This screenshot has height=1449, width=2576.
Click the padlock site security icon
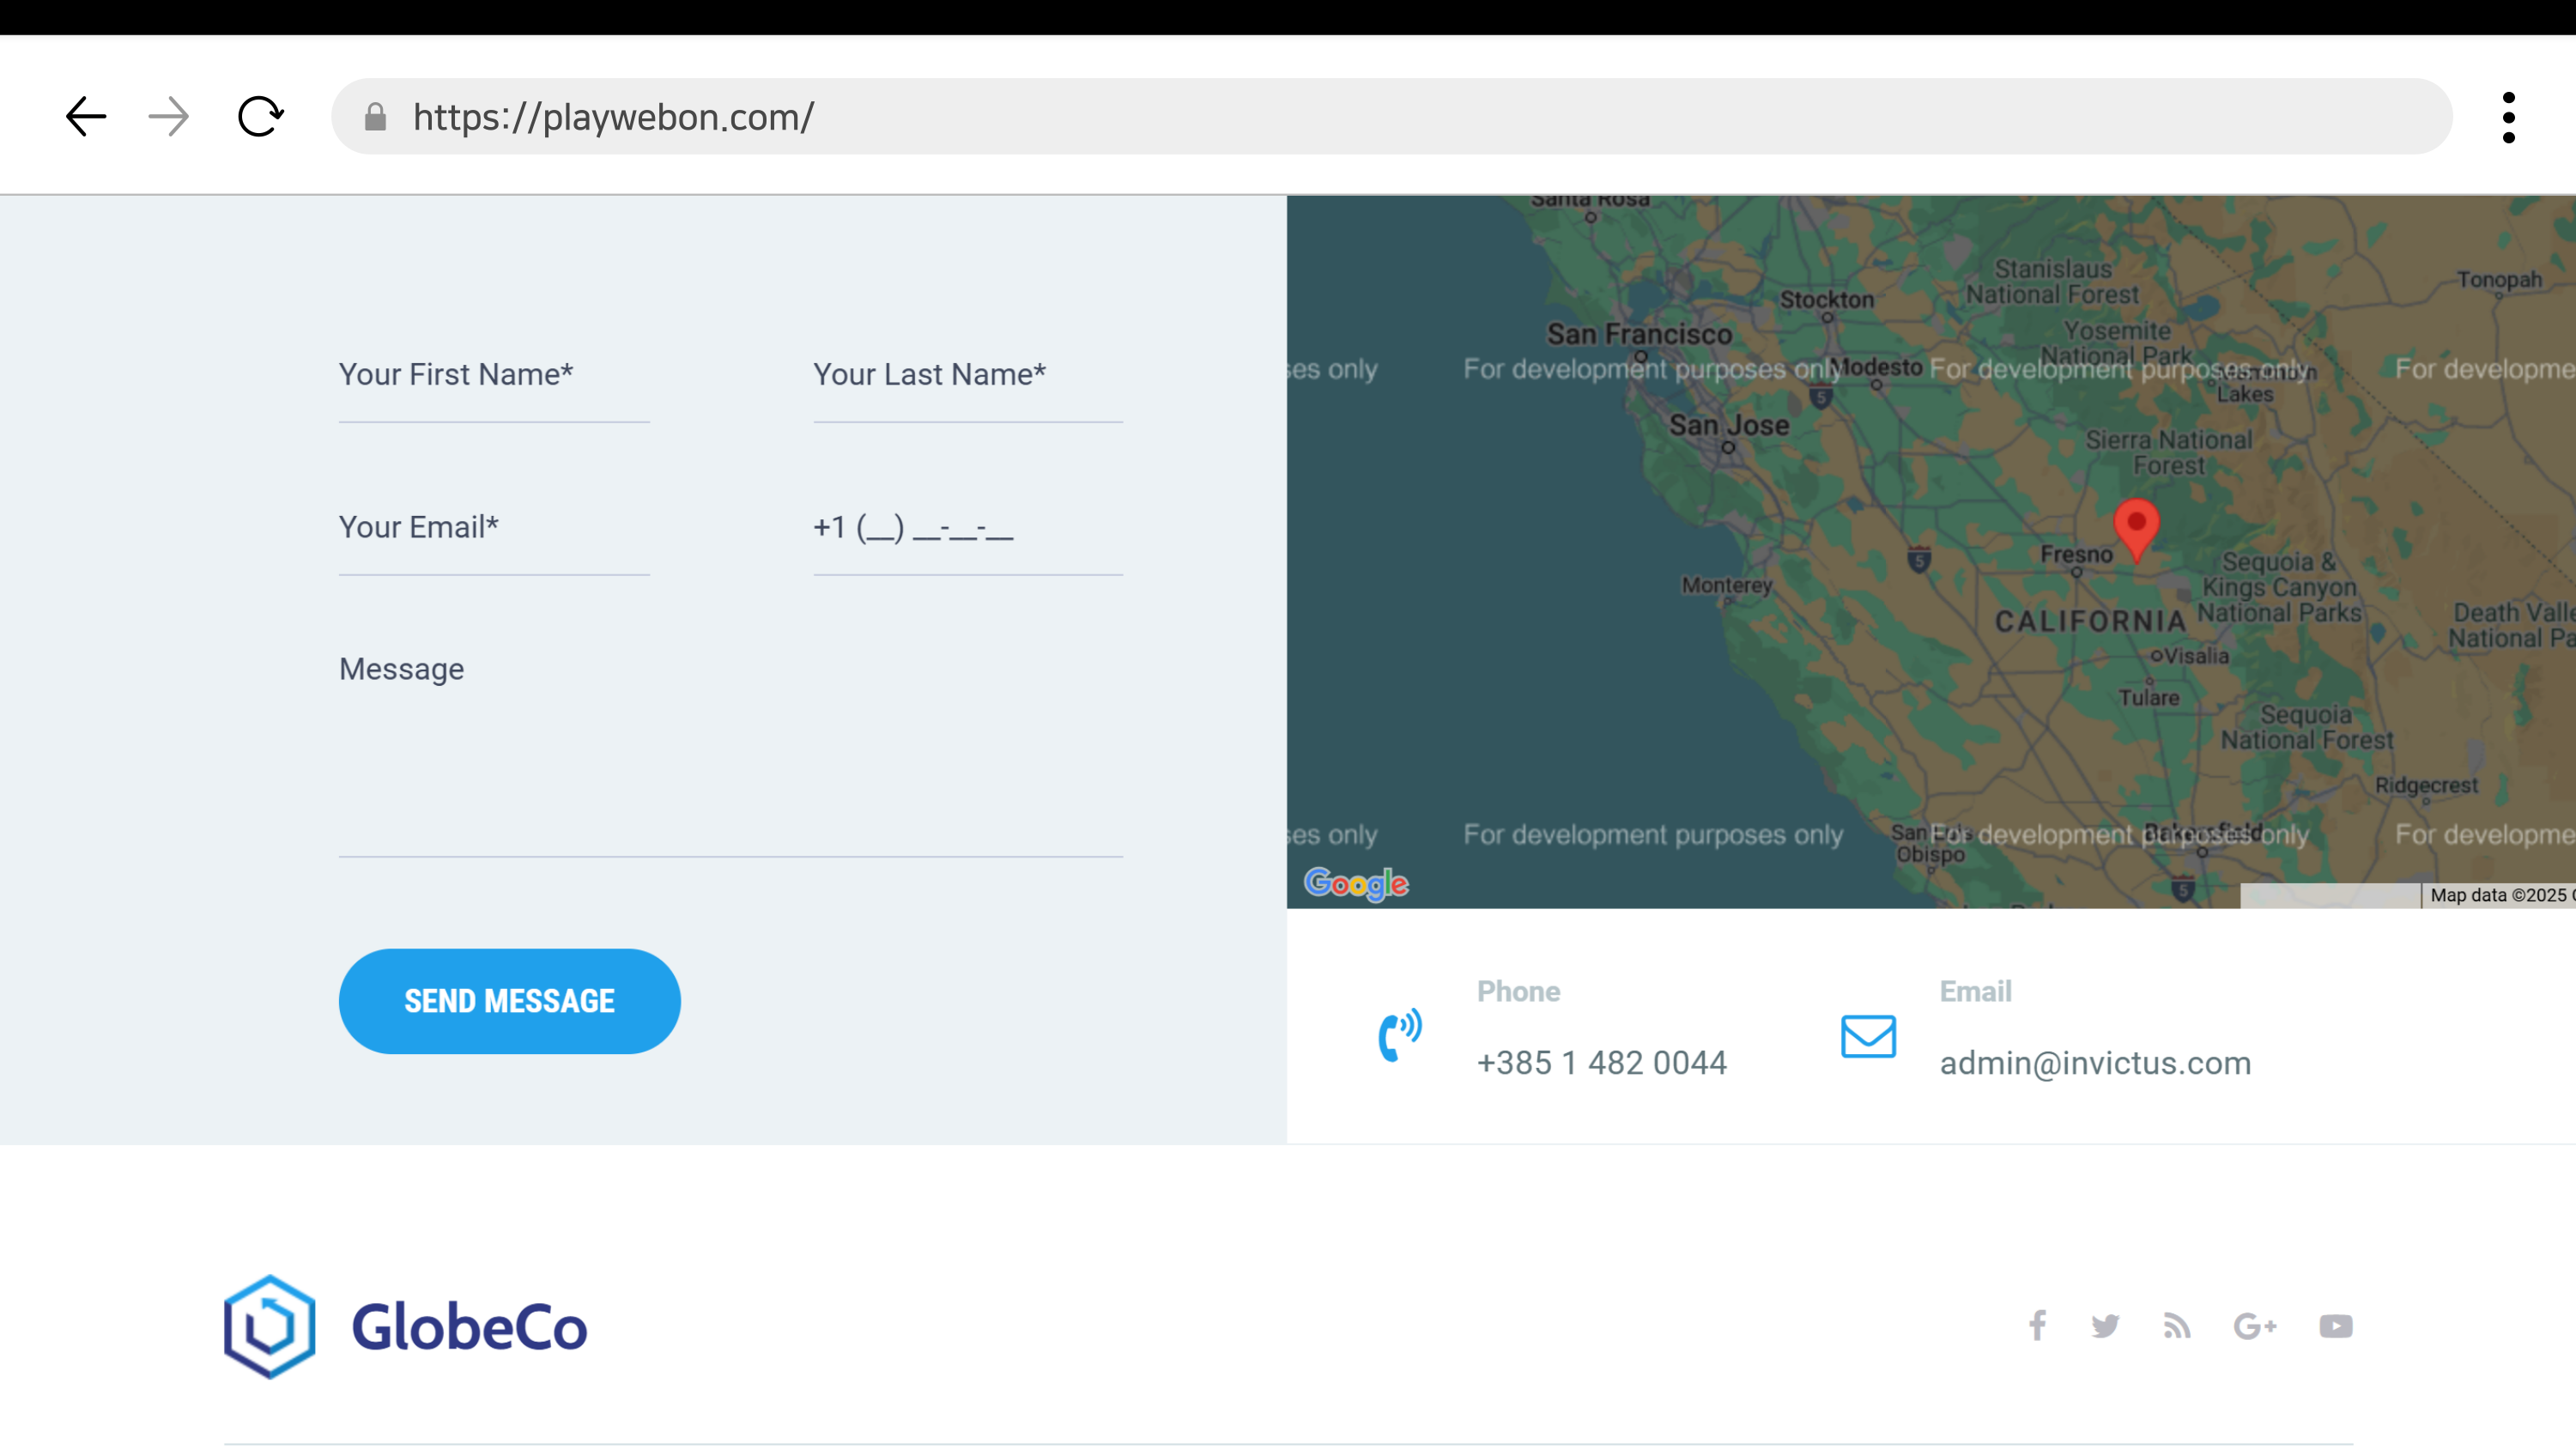tap(375, 117)
